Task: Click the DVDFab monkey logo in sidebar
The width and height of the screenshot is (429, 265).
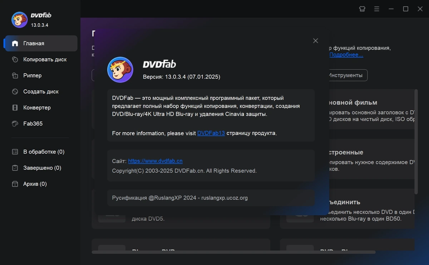Action: coord(19,20)
